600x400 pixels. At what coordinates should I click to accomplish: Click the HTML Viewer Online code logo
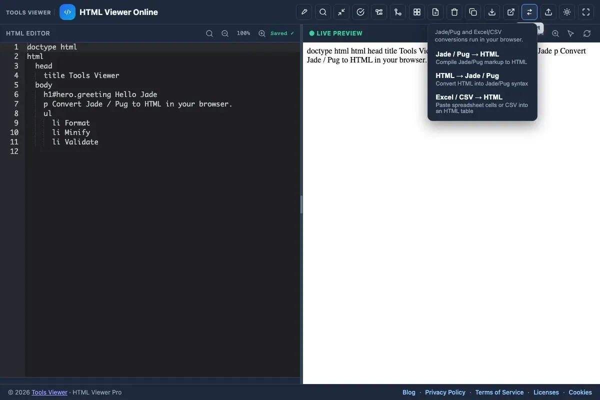click(67, 12)
